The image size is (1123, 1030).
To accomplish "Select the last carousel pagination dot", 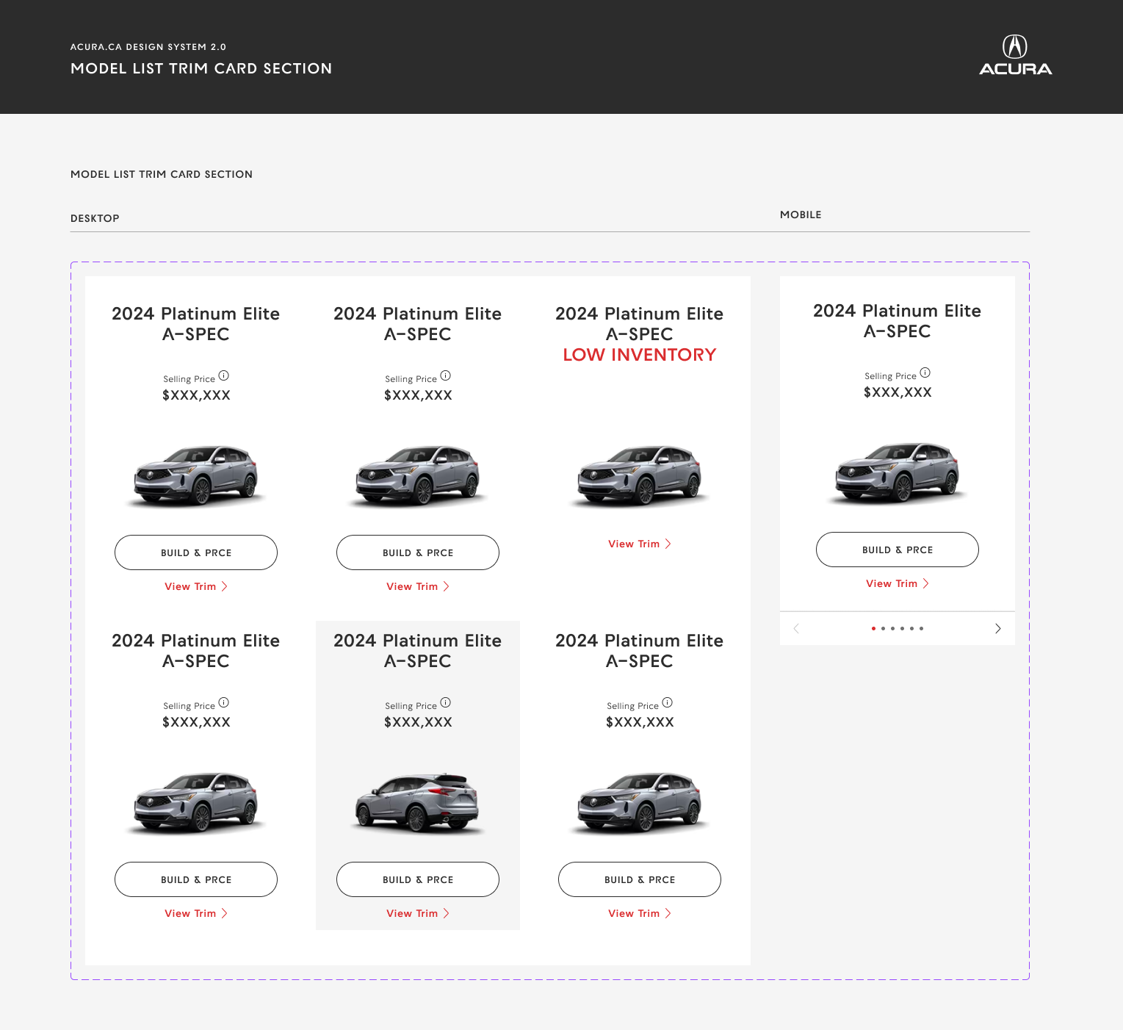I will 921,628.
